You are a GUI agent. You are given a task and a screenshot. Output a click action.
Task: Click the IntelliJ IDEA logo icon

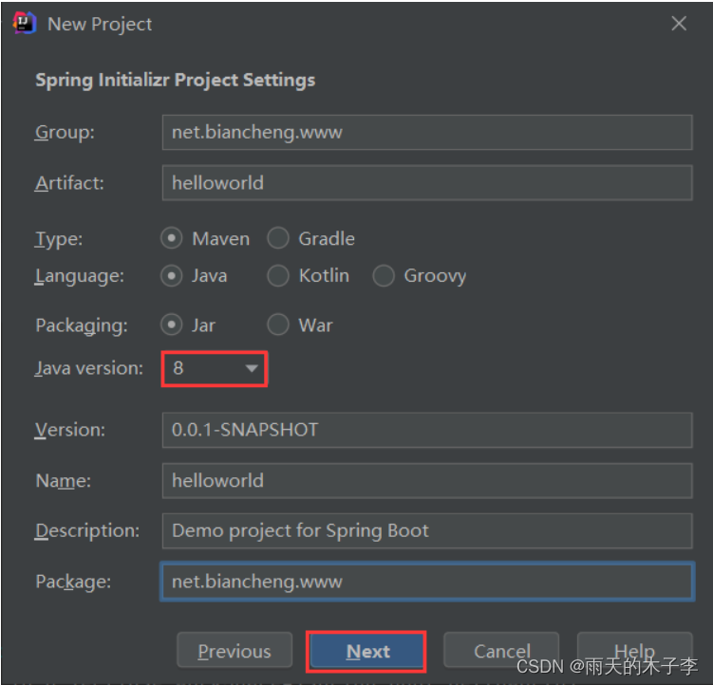pos(25,23)
